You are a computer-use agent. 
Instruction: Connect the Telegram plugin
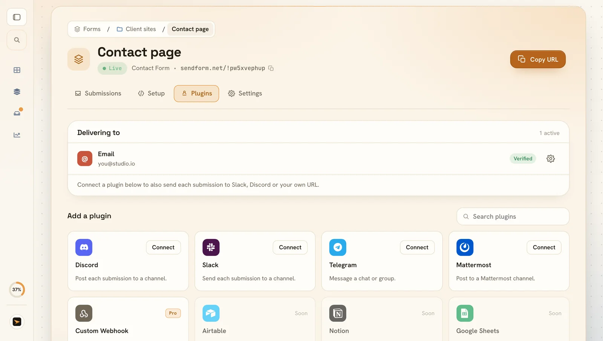[x=417, y=247]
